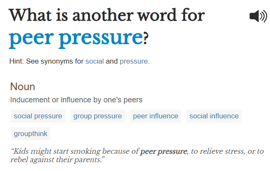Click 'rebel against their parents' quote line
Screen dimensions: 270x171
(x=57, y=160)
